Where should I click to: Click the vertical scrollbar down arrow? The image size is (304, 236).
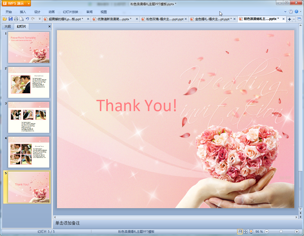tap(300, 209)
